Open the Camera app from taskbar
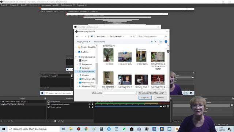The width and height of the screenshot is (234, 132). click(x=139, y=129)
